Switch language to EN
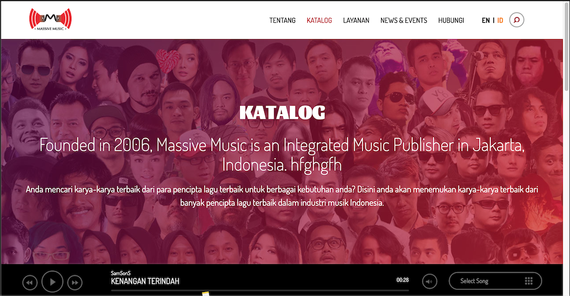 coord(486,21)
